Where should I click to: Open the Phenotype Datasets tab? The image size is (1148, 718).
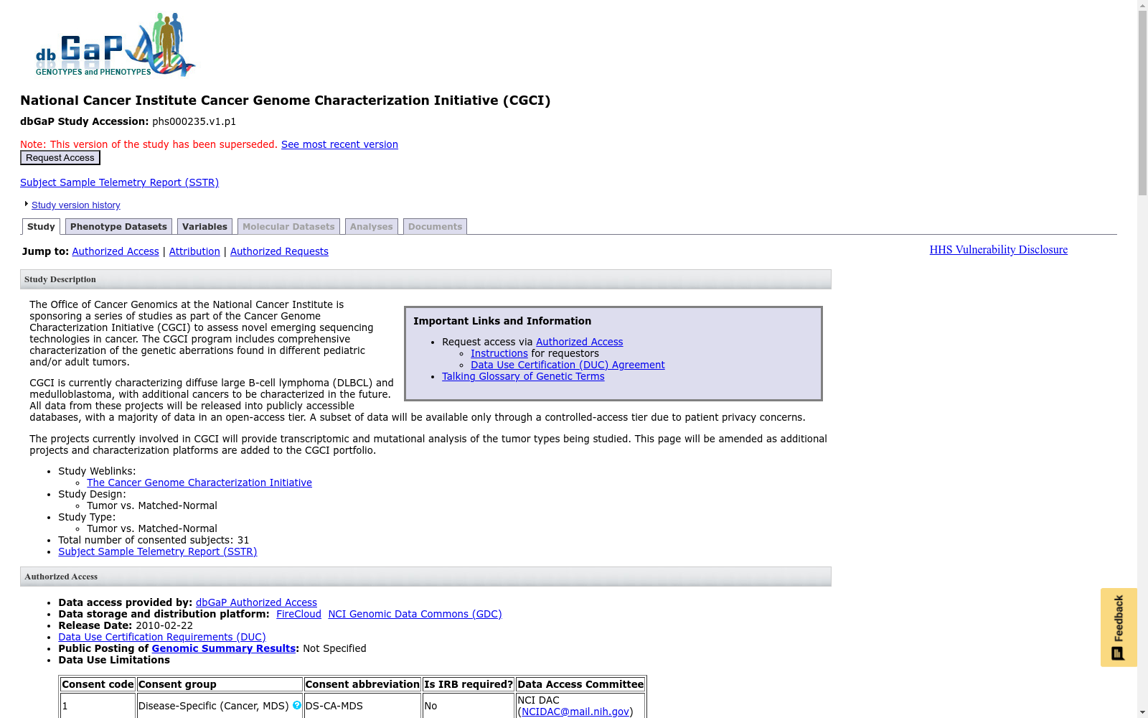coord(118,227)
